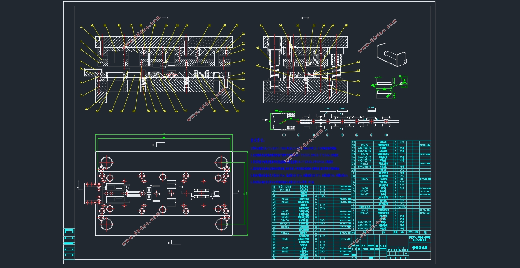Select the circled station number 4 marker

pyautogui.click(x=328, y=135)
